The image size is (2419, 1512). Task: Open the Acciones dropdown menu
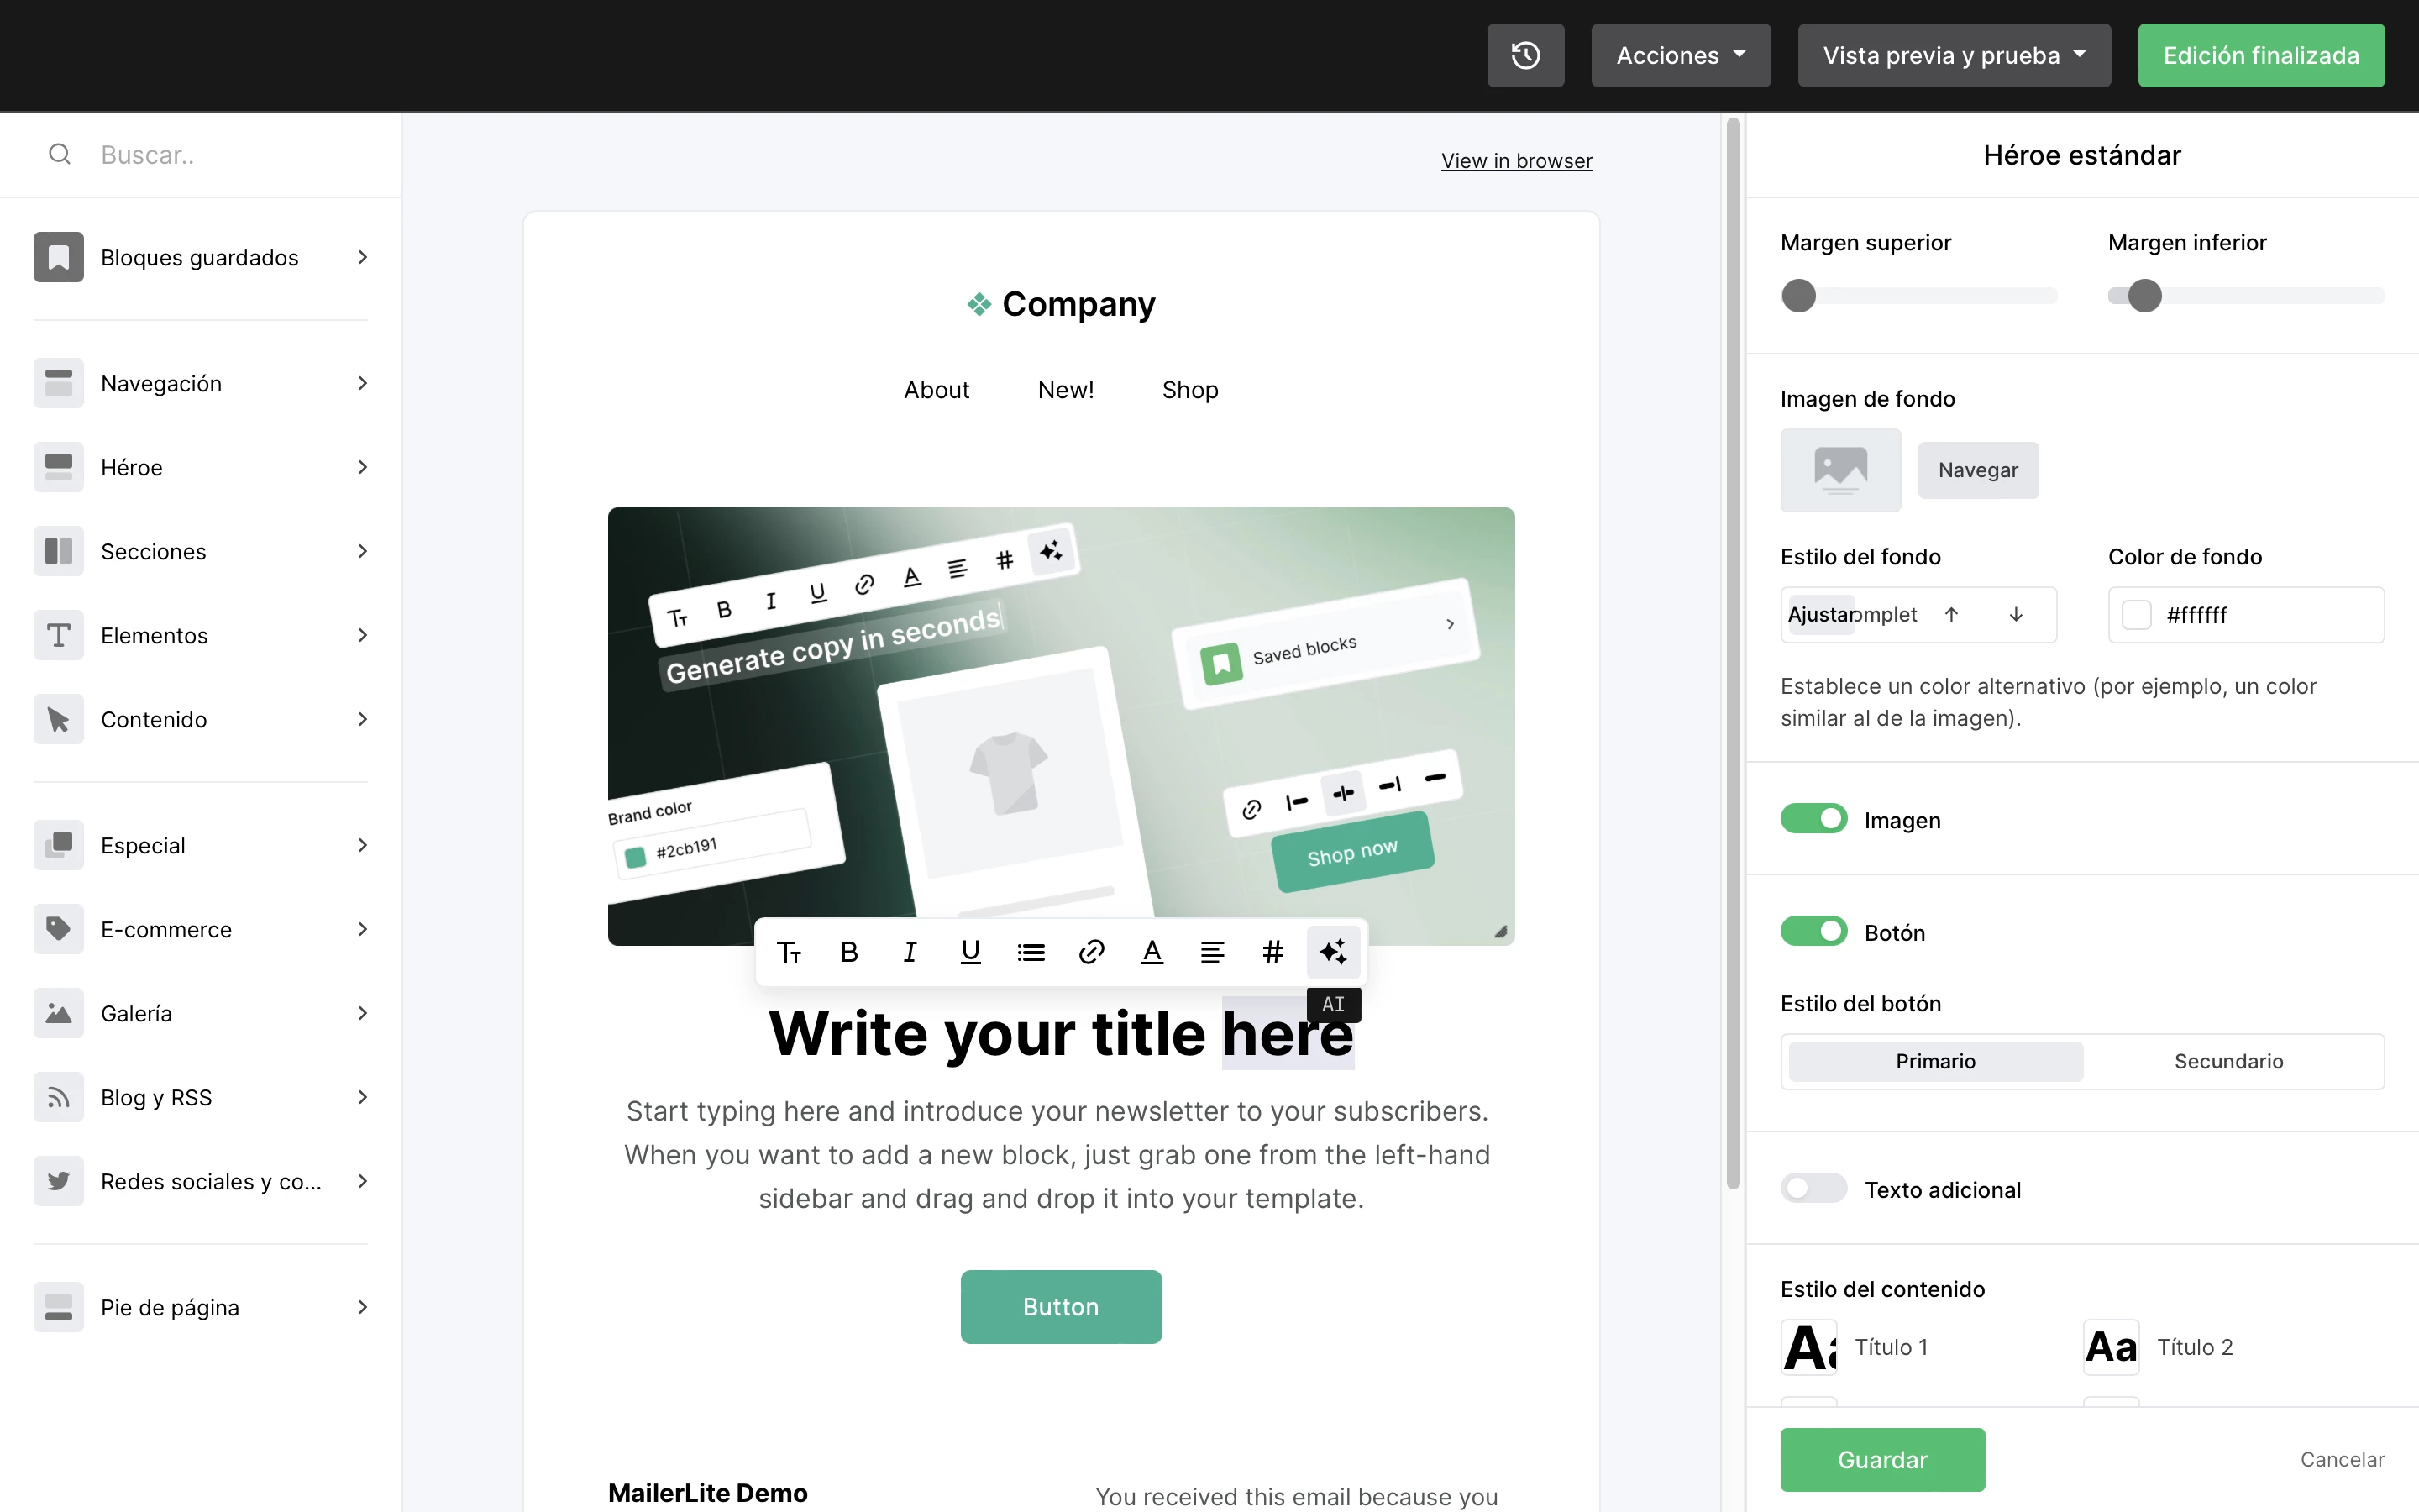[x=1681, y=55]
